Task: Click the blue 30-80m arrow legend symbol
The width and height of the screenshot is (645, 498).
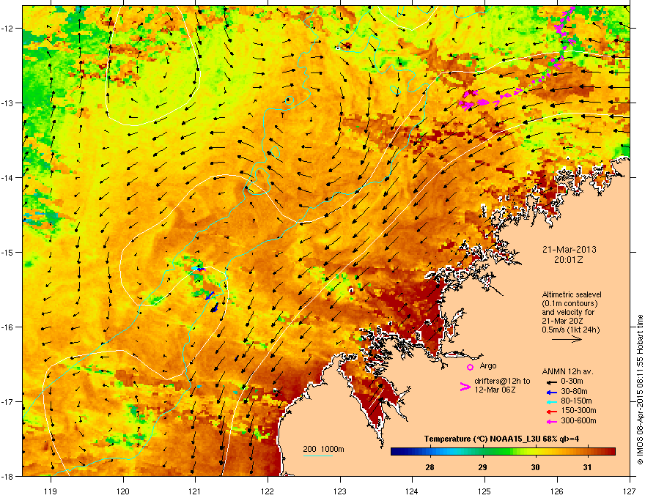Action: tap(552, 392)
